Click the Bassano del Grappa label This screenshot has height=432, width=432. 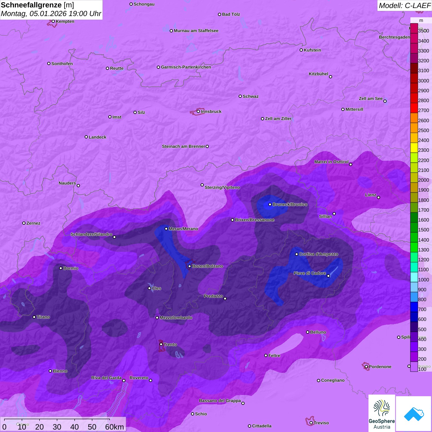tap(220, 401)
